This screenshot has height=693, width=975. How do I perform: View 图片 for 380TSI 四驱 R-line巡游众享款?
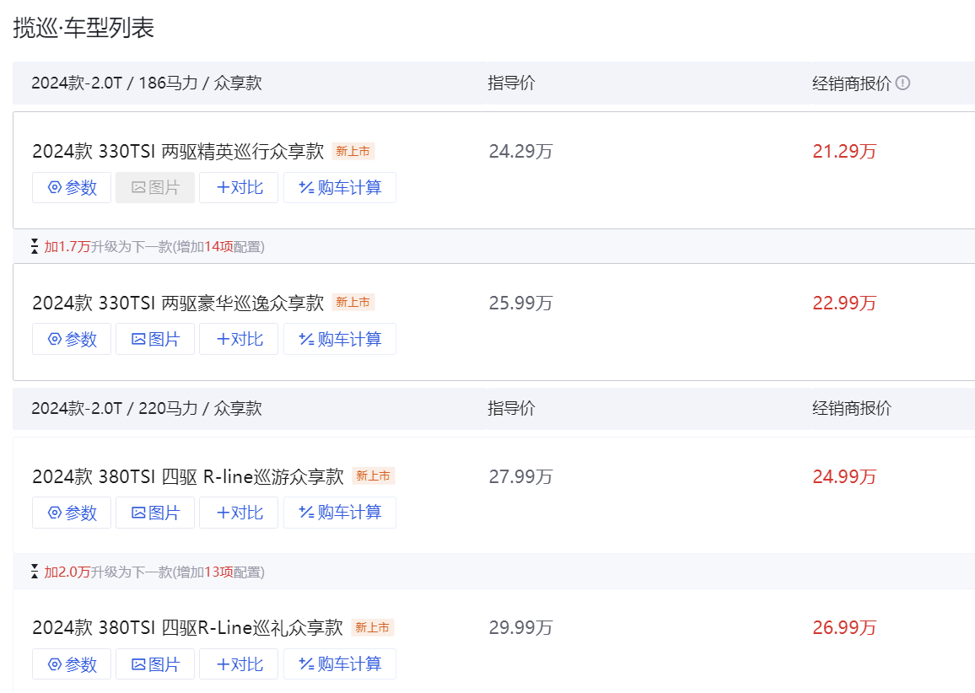point(155,513)
